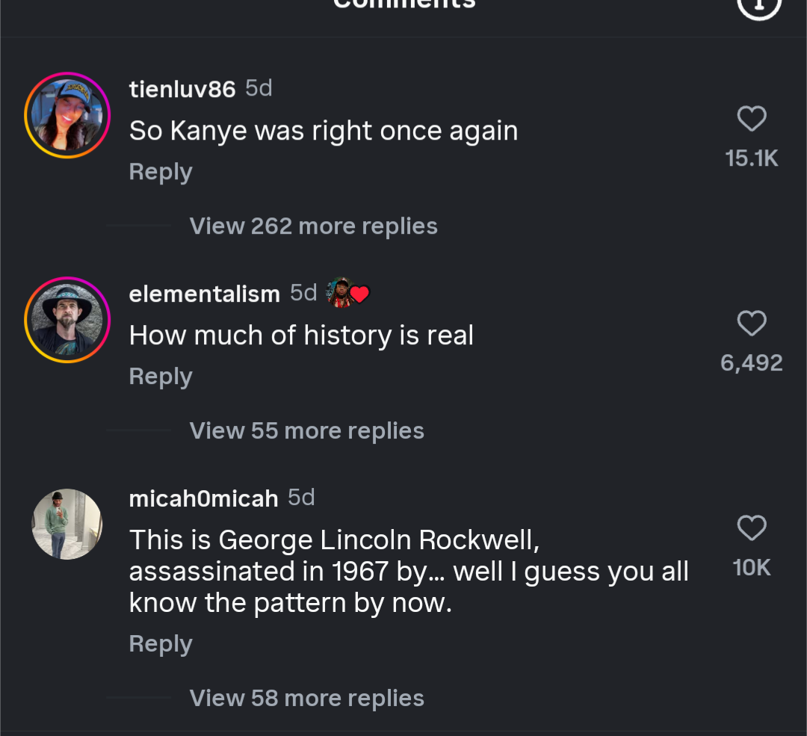Viewport: 807px width, 736px height.
Task: Open the info icon beside Comments header
Action: [759, 6]
